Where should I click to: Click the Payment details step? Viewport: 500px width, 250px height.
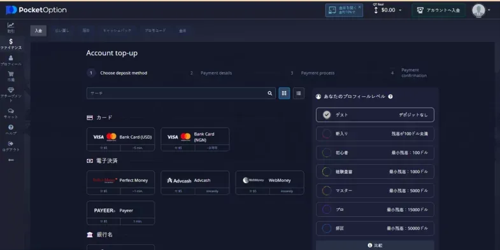click(211, 73)
